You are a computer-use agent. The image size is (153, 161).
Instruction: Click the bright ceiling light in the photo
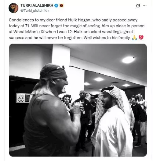(128, 60)
